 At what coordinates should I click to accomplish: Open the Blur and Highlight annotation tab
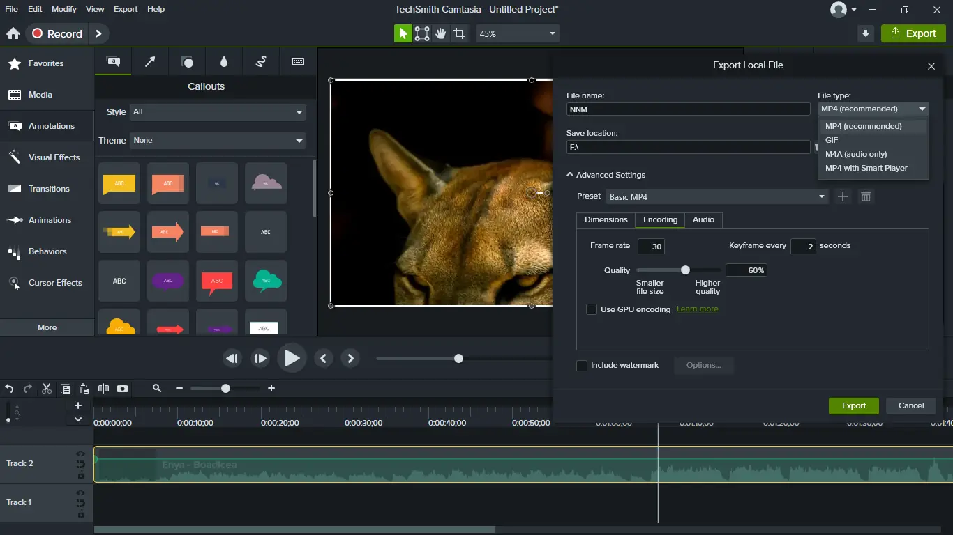[x=223, y=62]
